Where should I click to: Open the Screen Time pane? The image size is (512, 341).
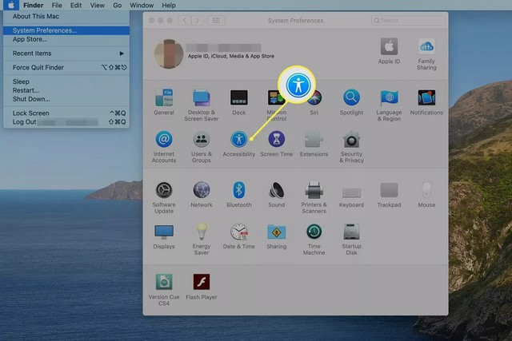coord(276,139)
